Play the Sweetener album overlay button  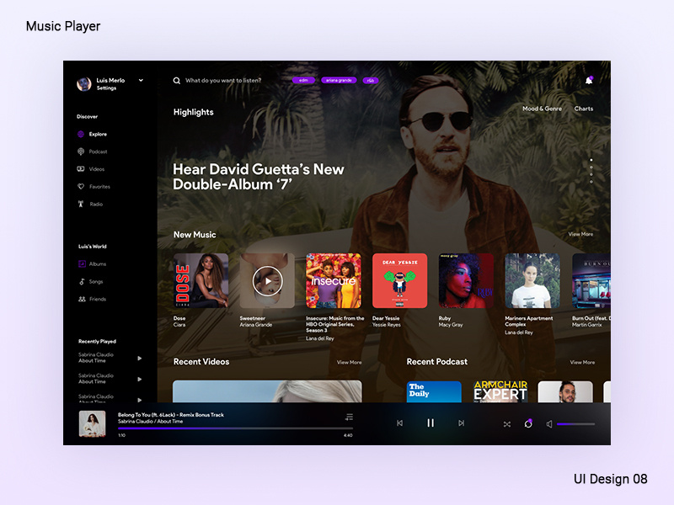(267, 281)
